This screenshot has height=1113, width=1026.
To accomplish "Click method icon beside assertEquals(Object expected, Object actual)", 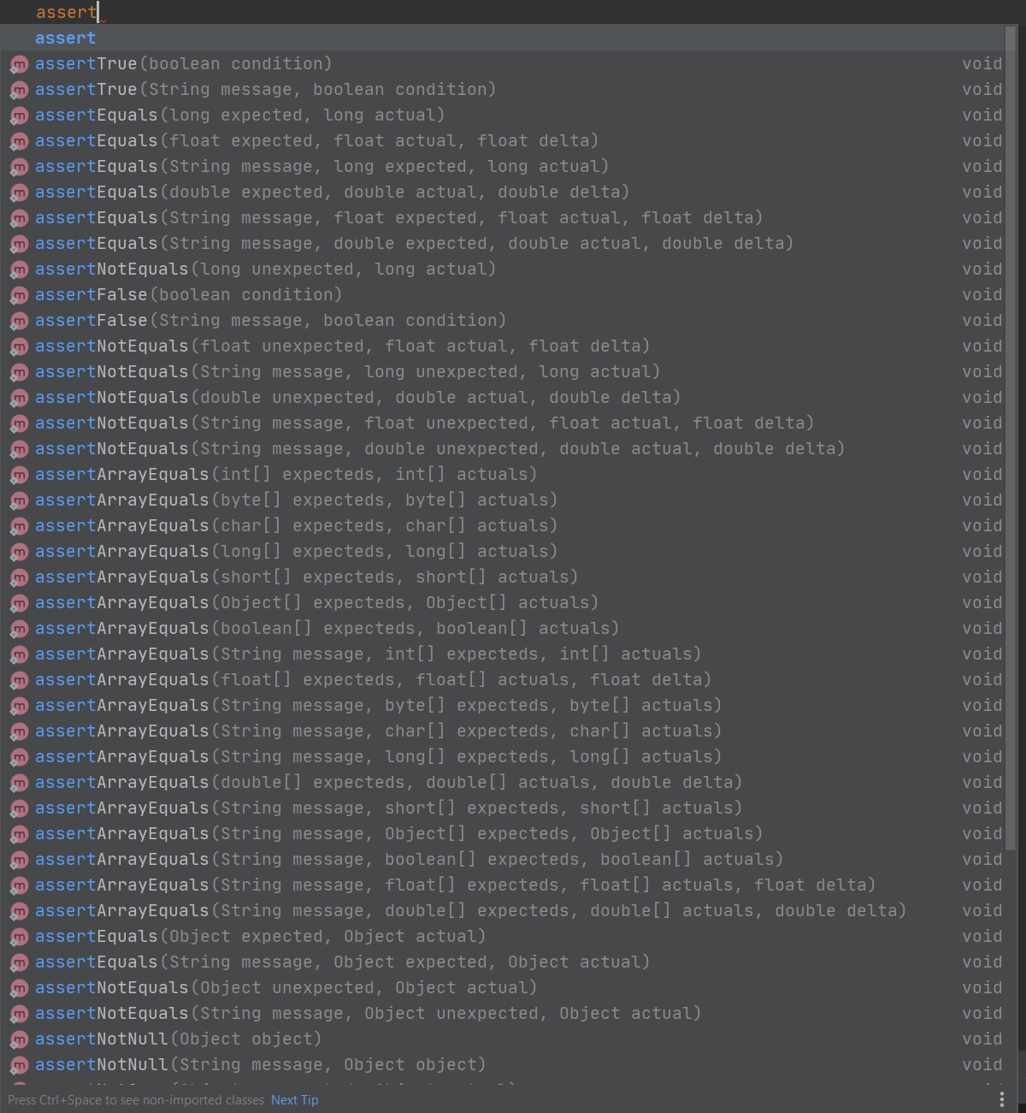I will coord(19,937).
